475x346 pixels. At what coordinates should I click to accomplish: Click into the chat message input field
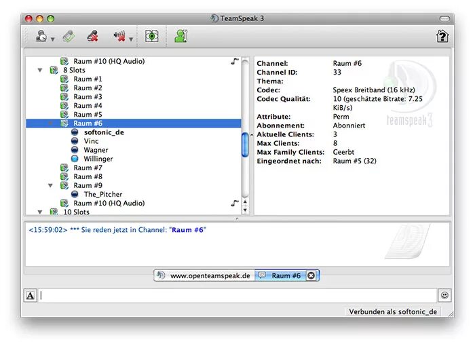237,295
